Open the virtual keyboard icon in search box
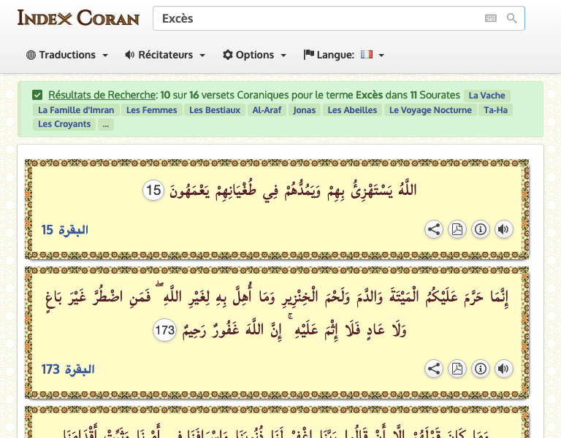 tap(490, 18)
